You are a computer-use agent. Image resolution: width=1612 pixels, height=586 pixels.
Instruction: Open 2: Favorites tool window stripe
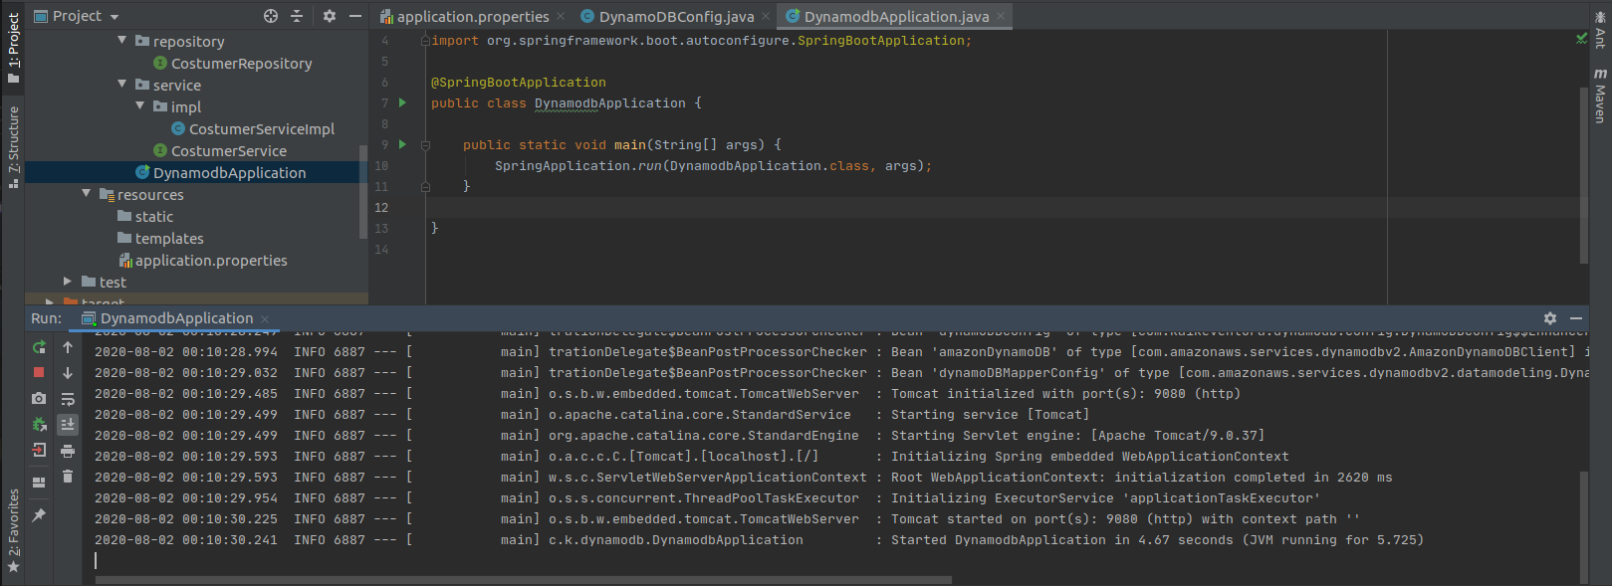point(13,530)
